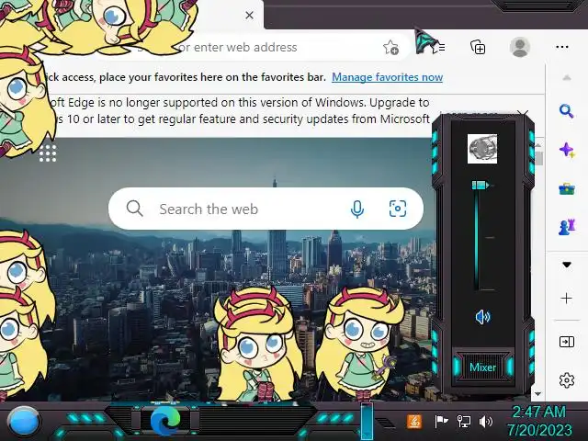The image size is (588, 441).
Task: Open Settings and more three-dot menu
Action: (x=562, y=47)
